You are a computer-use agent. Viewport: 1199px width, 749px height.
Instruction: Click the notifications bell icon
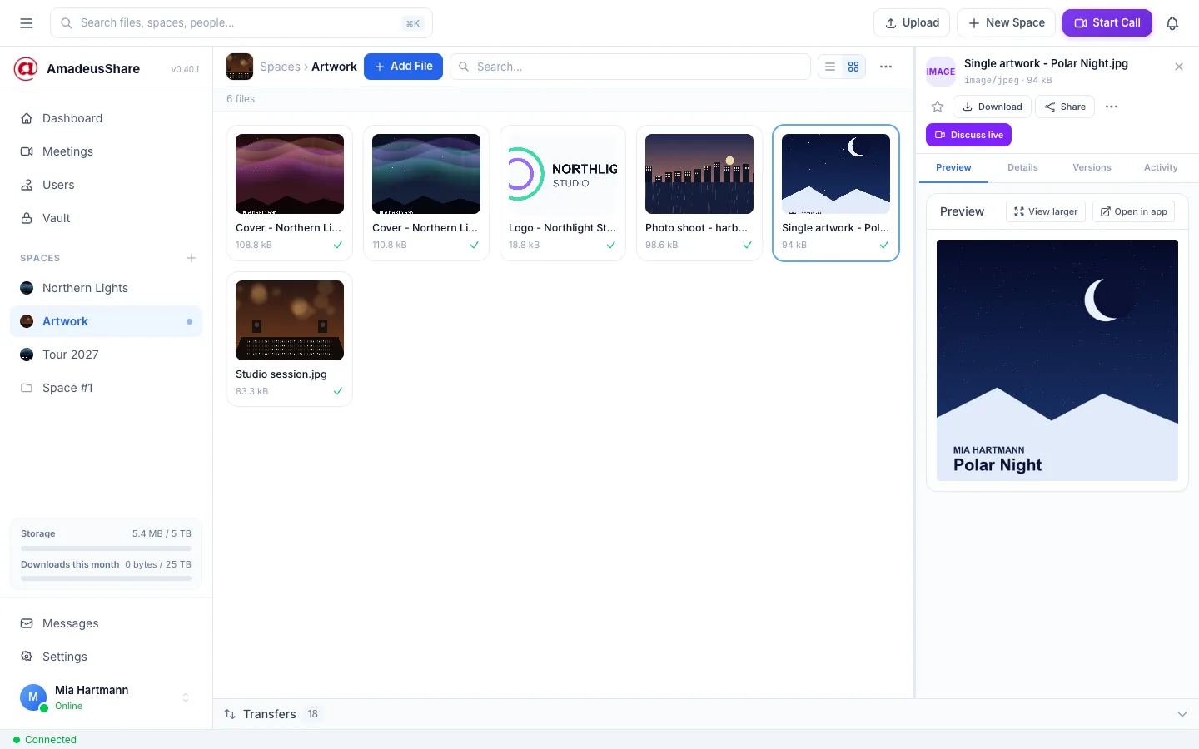click(1172, 23)
